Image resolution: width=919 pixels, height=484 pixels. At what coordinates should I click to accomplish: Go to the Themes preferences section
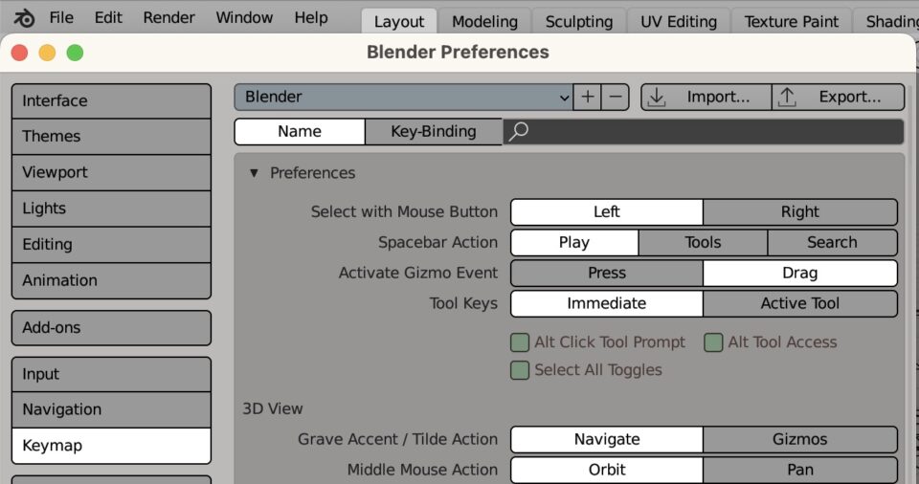111,137
